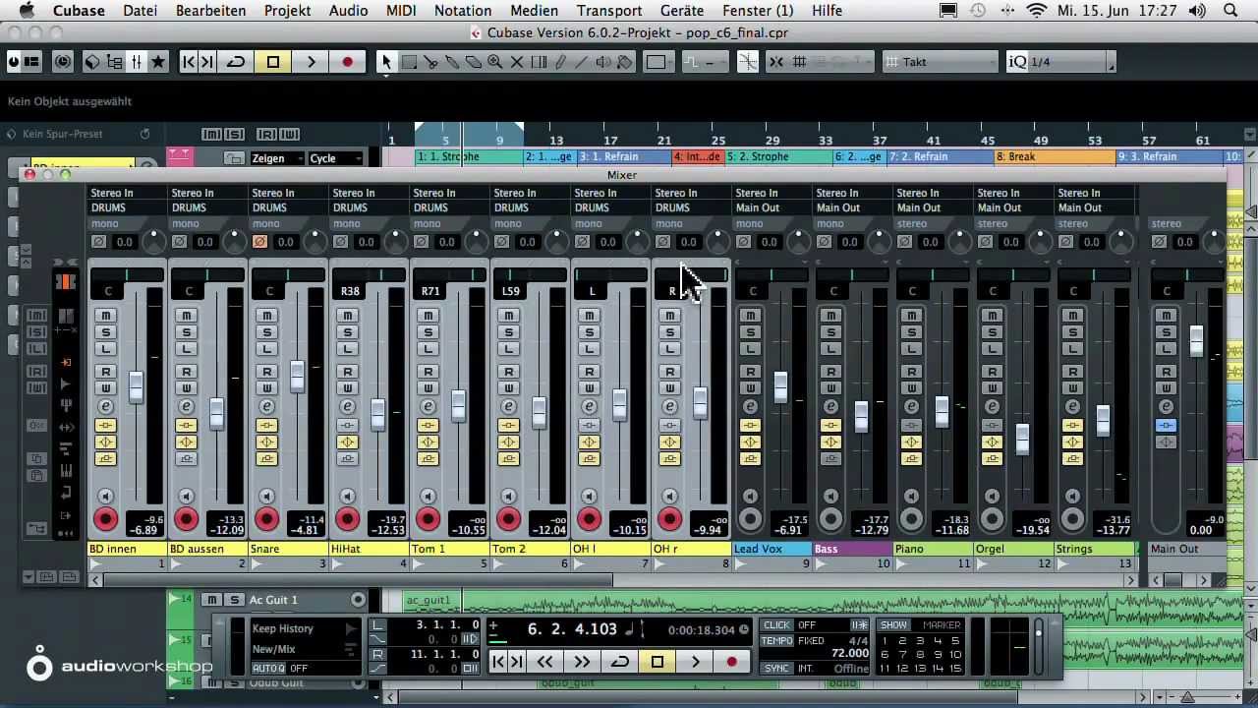This screenshot has width=1258, height=708.
Task: Enable Read automation on HiHat channel
Action: (x=347, y=372)
